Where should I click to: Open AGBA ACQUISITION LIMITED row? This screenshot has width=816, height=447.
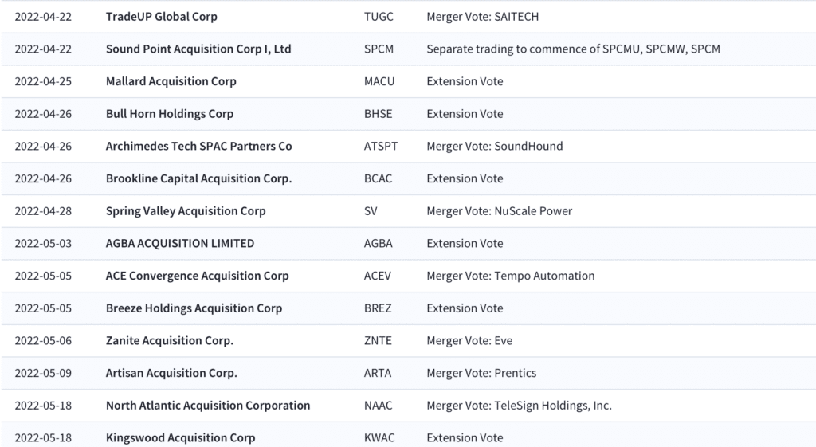click(179, 244)
